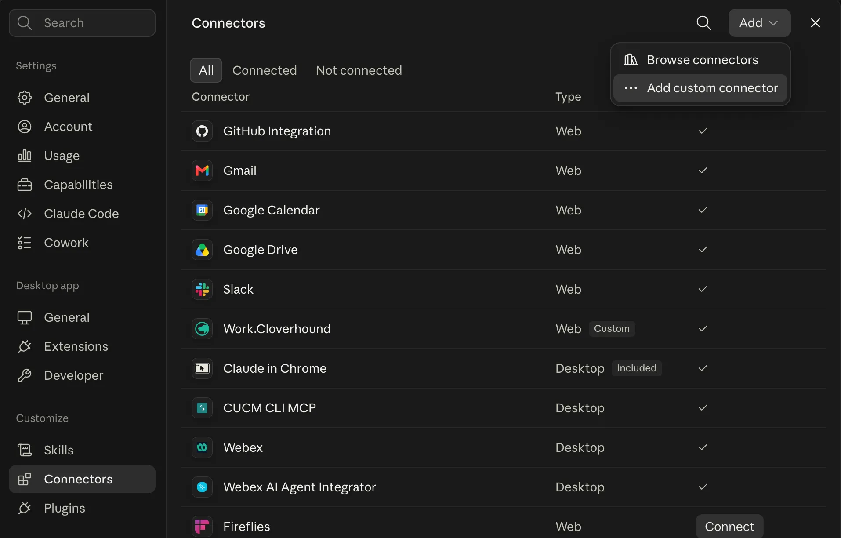Click the Work.Cloverhound logo icon
Viewport: 841px width, 538px height.
202,329
